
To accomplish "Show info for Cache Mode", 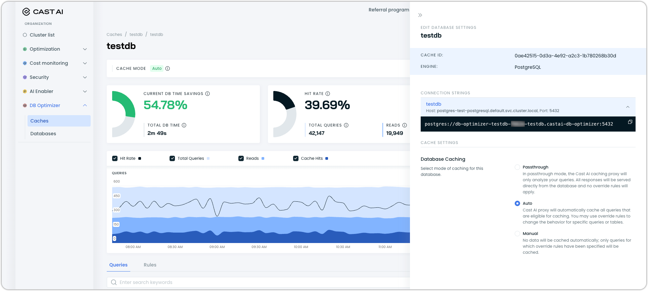I will pyautogui.click(x=168, y=68).
